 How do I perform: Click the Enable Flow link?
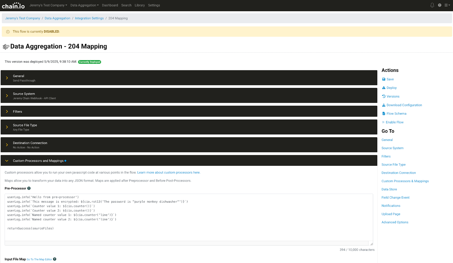click(x=395, y=122)
